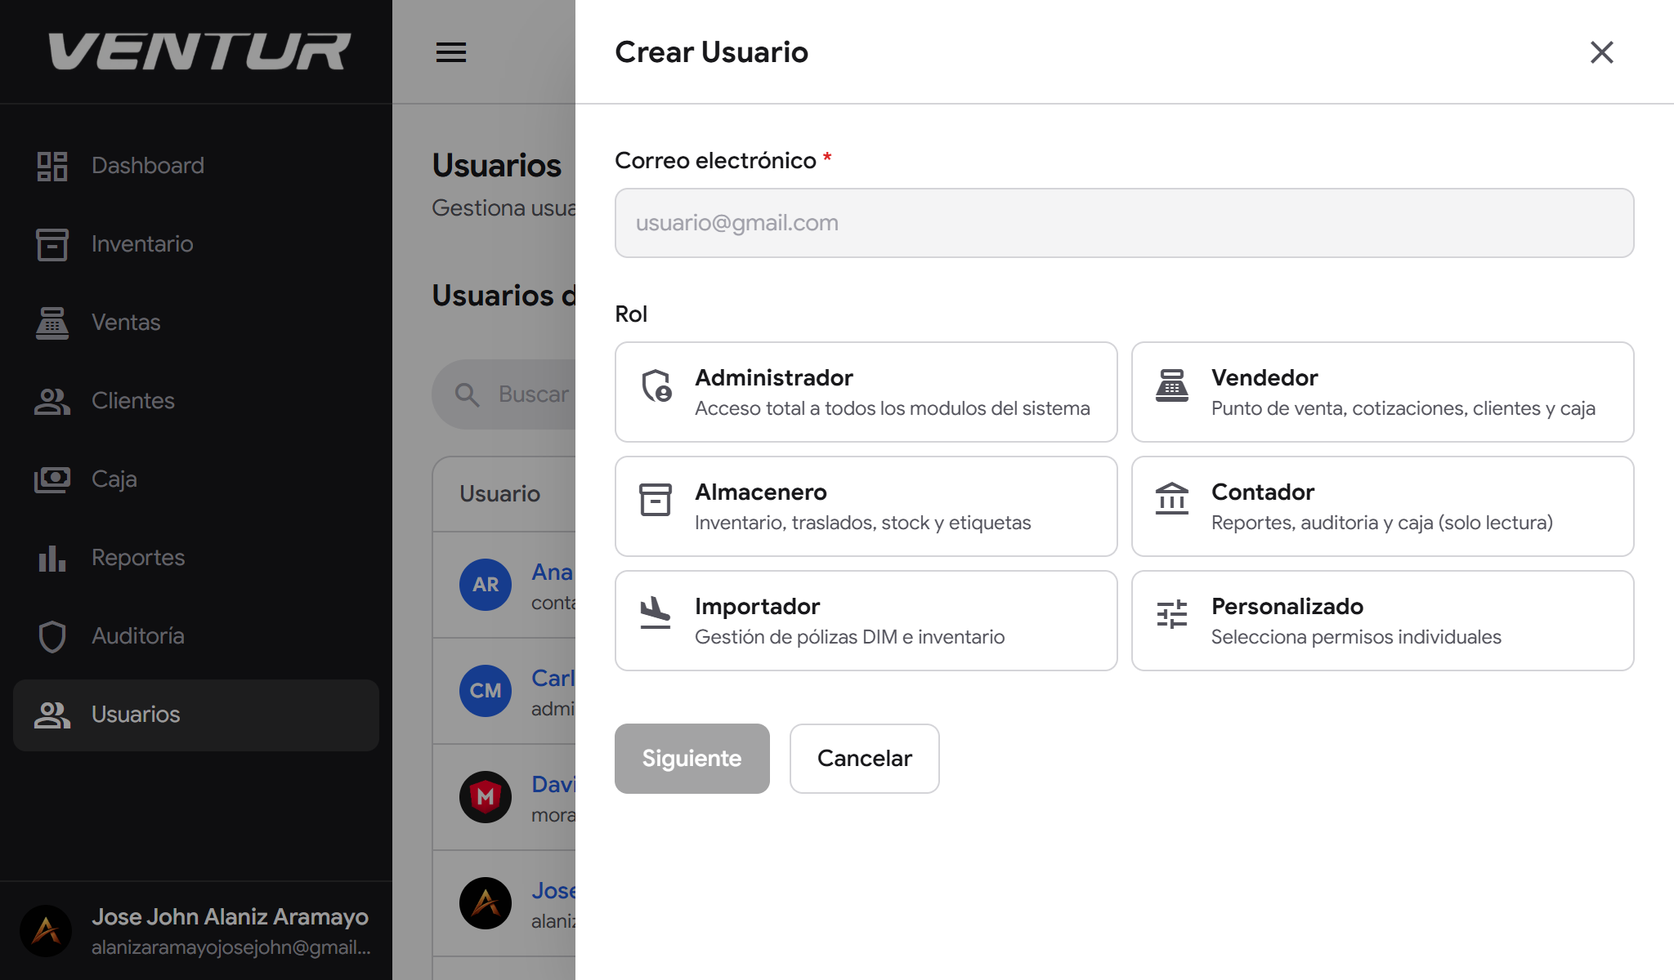This screenshot has height=980, width=1674.
Task: Select the Auditoría shield icon
Action: pos(51,635)
